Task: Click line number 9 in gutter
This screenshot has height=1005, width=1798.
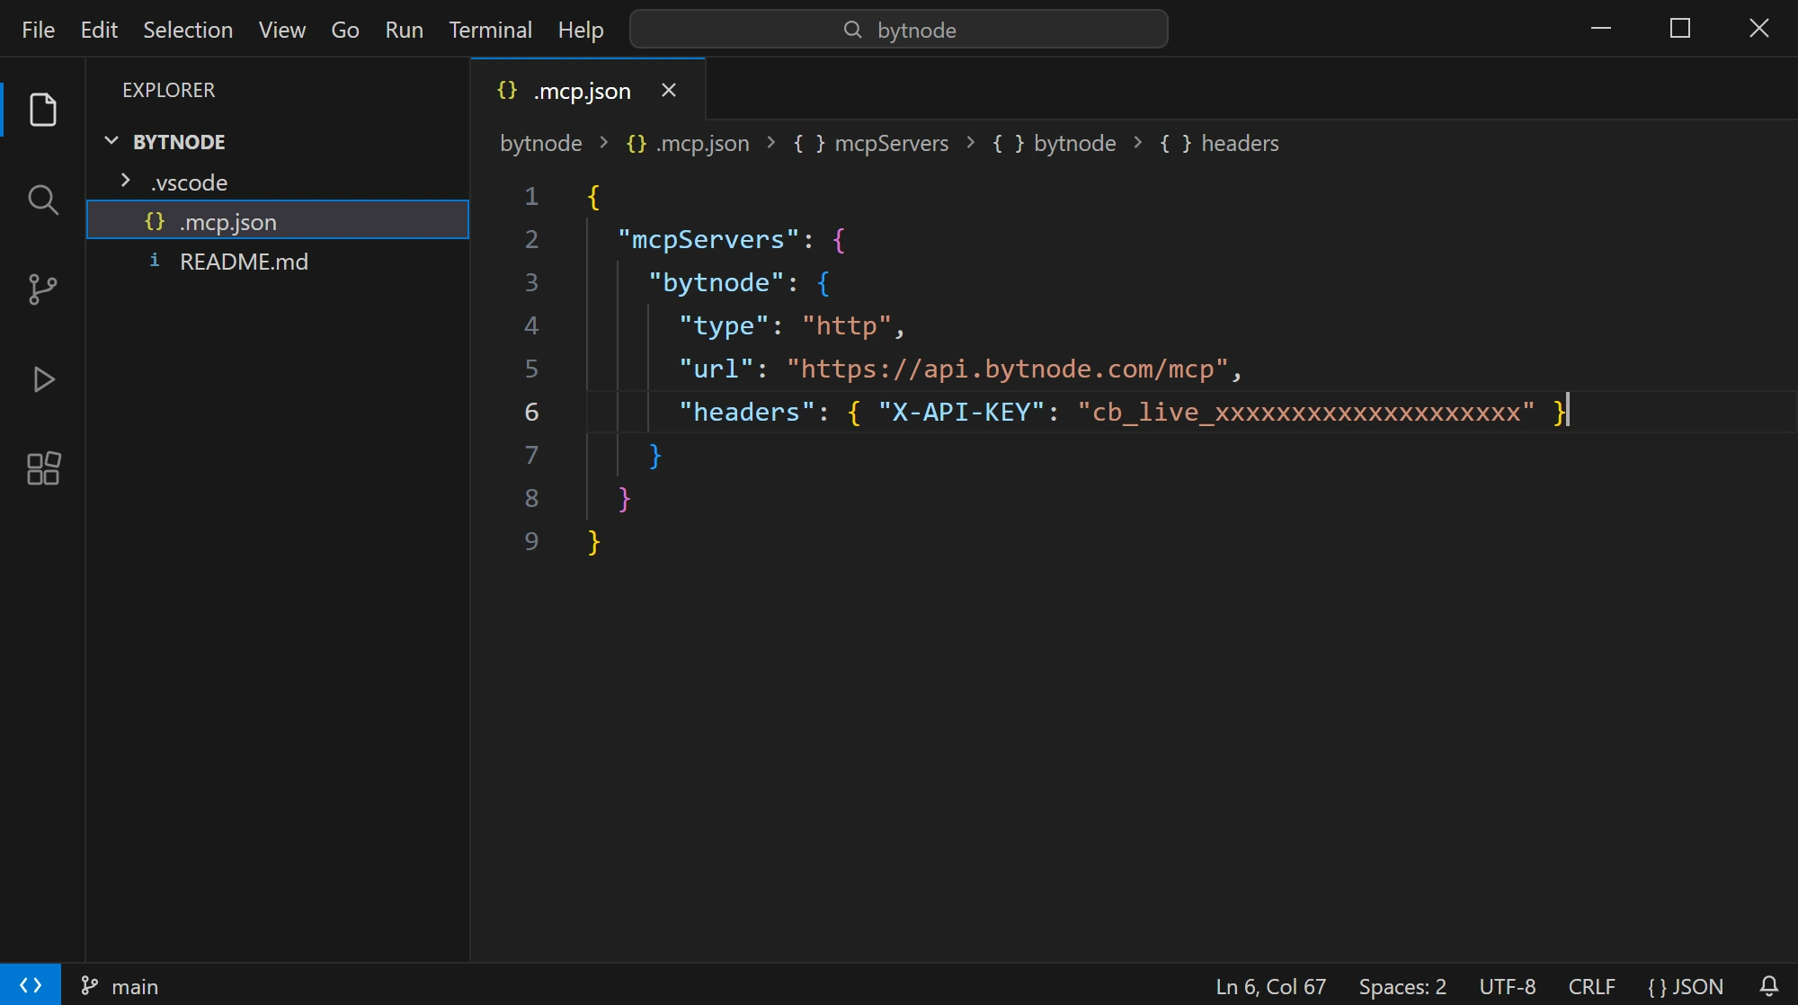Action: coord(531,541)
